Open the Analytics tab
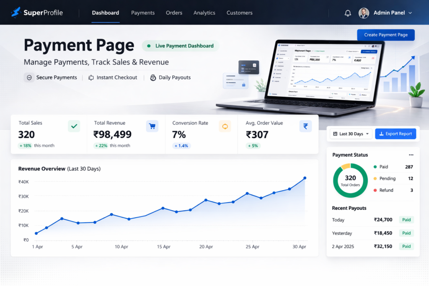 204,13
